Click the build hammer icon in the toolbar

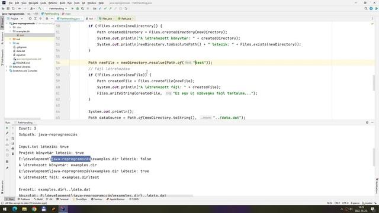click(x=40, y=8)
